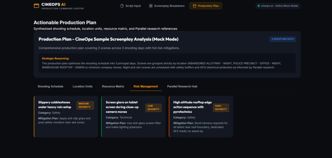Open the Script Input tab

pyautogui.click(x=131, y=6)
